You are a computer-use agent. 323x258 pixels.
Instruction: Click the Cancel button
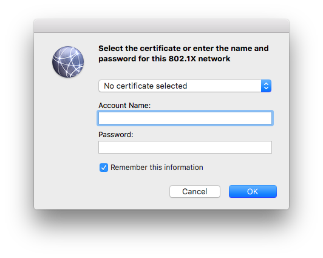tap(195, 191)
